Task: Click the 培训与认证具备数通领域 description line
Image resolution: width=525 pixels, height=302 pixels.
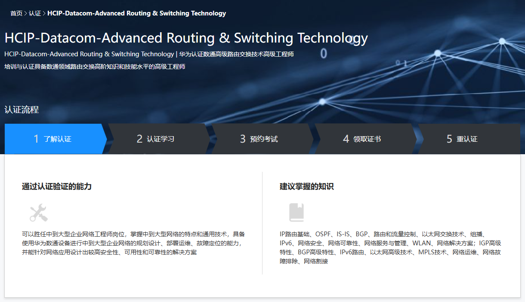Action: (x=95, y=67)
